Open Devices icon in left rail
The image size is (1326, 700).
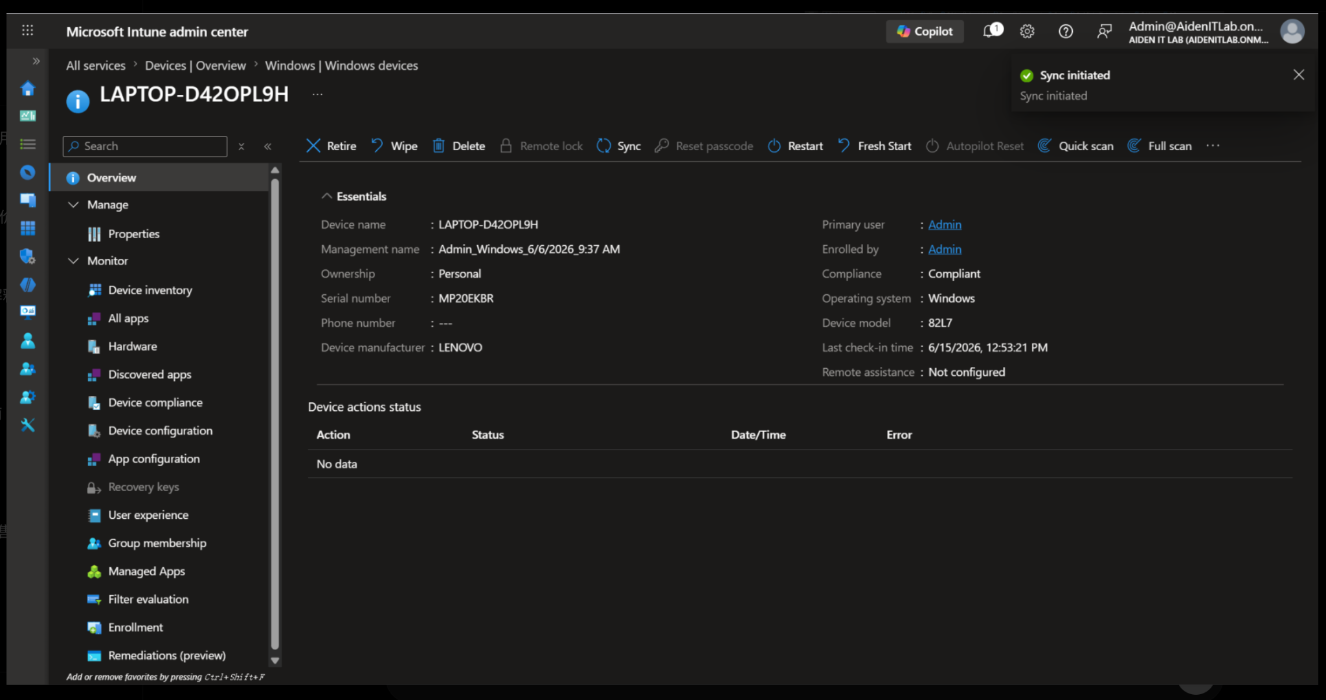tap(28, 200)
